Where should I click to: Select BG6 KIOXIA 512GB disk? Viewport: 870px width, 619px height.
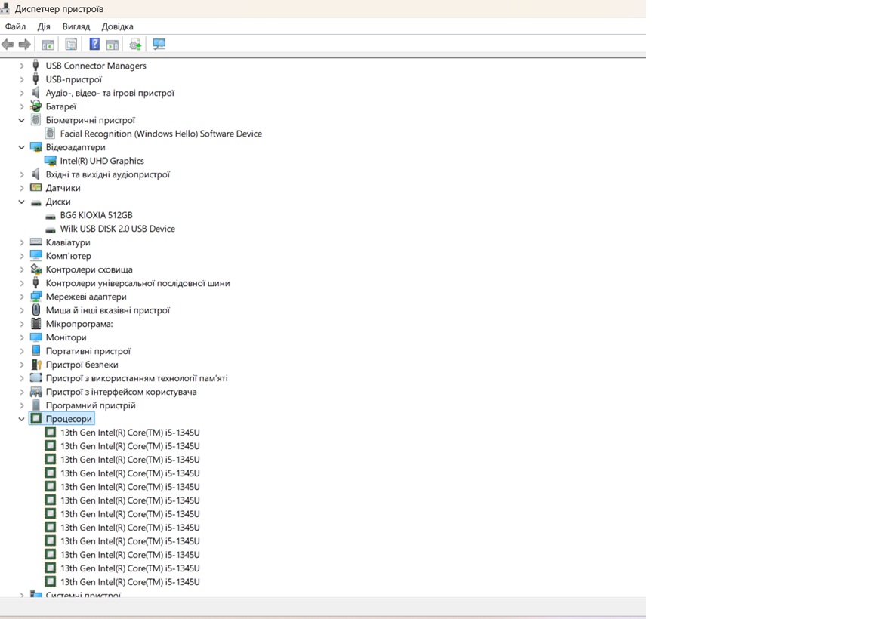96,215
